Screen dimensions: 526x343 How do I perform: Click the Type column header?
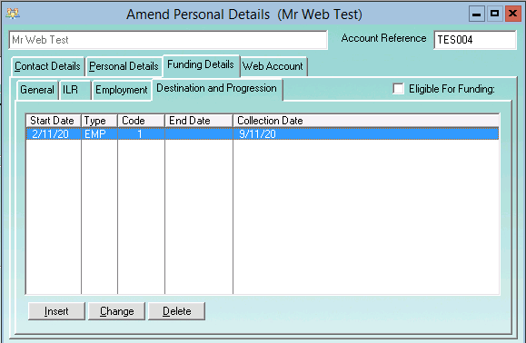click(99, 121)
